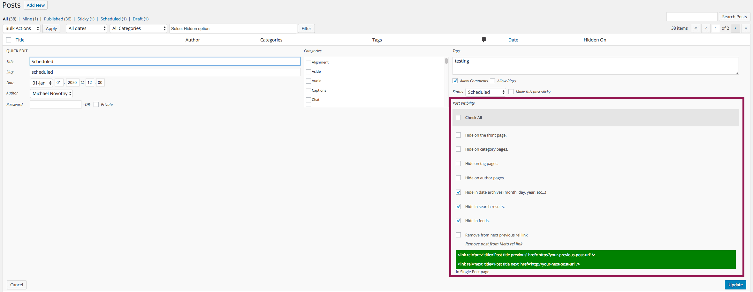This screenshot has height=292, width=753.
Task: Click the Filter button
Action: coord(306,28)
